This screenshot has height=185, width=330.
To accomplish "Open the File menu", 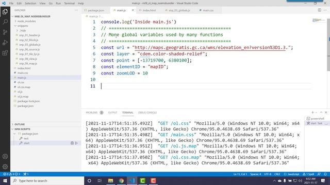I will [x=11, y=3].
